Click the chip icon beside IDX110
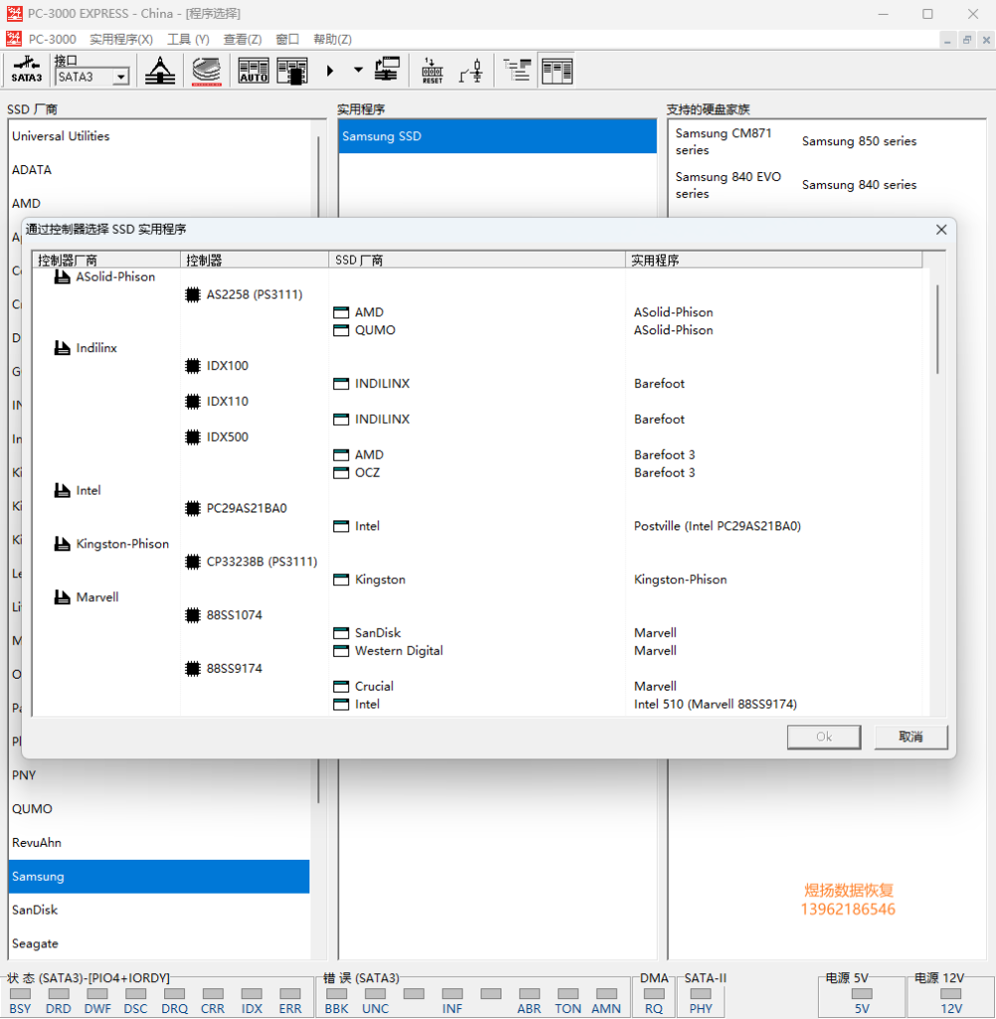 193,402
